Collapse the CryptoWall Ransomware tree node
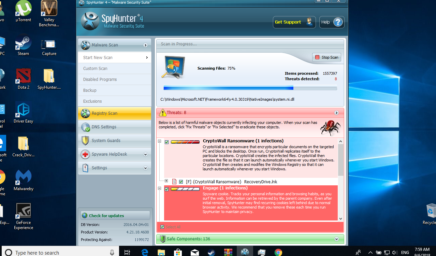The width and height of the screenshot is (436, 256). pyautogui.click(x=159, y=141)
